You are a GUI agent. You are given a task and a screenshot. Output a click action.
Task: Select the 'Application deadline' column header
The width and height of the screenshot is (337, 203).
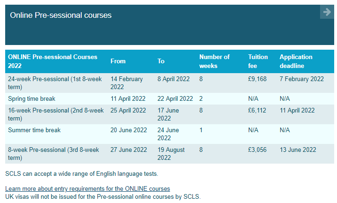pyautogui.click(x=296, y=61)
